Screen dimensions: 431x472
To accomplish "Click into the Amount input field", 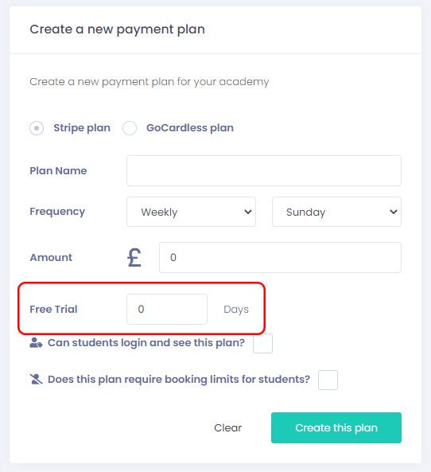I will click(280, 257).
